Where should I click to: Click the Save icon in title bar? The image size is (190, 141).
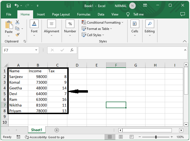(8, 5)
